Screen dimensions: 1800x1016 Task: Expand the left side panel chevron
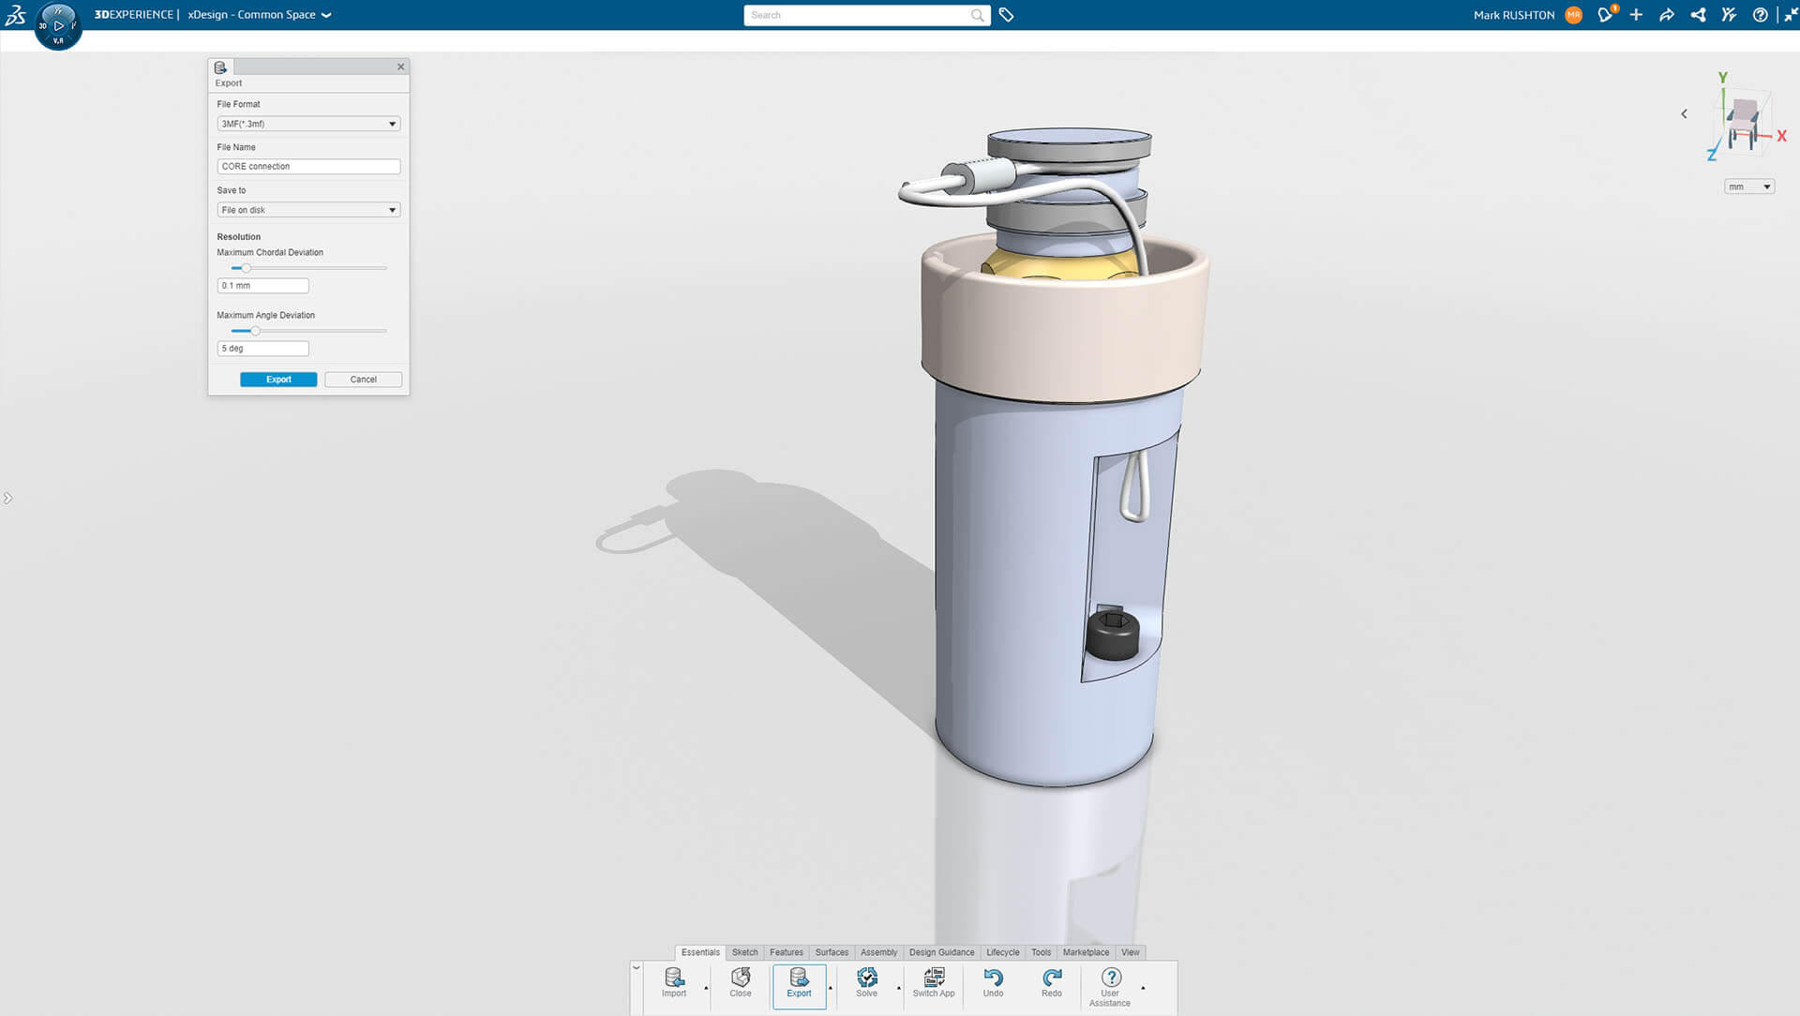click(7, 499)
